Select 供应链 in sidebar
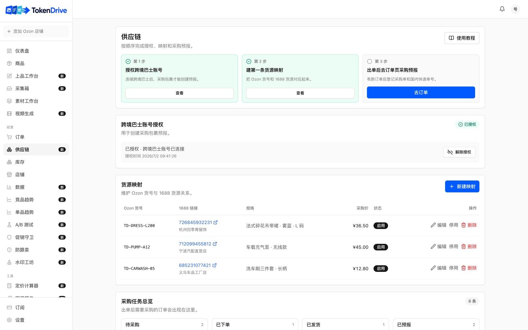The image size is (528, 330). (x=36, y=149)
